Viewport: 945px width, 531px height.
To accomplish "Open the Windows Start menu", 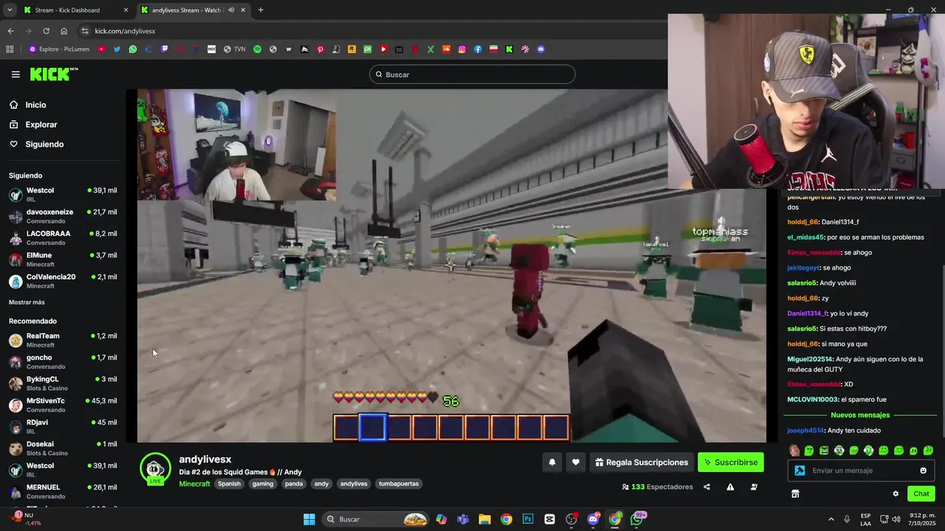I will pyautogui.click(x=309, y=519).
